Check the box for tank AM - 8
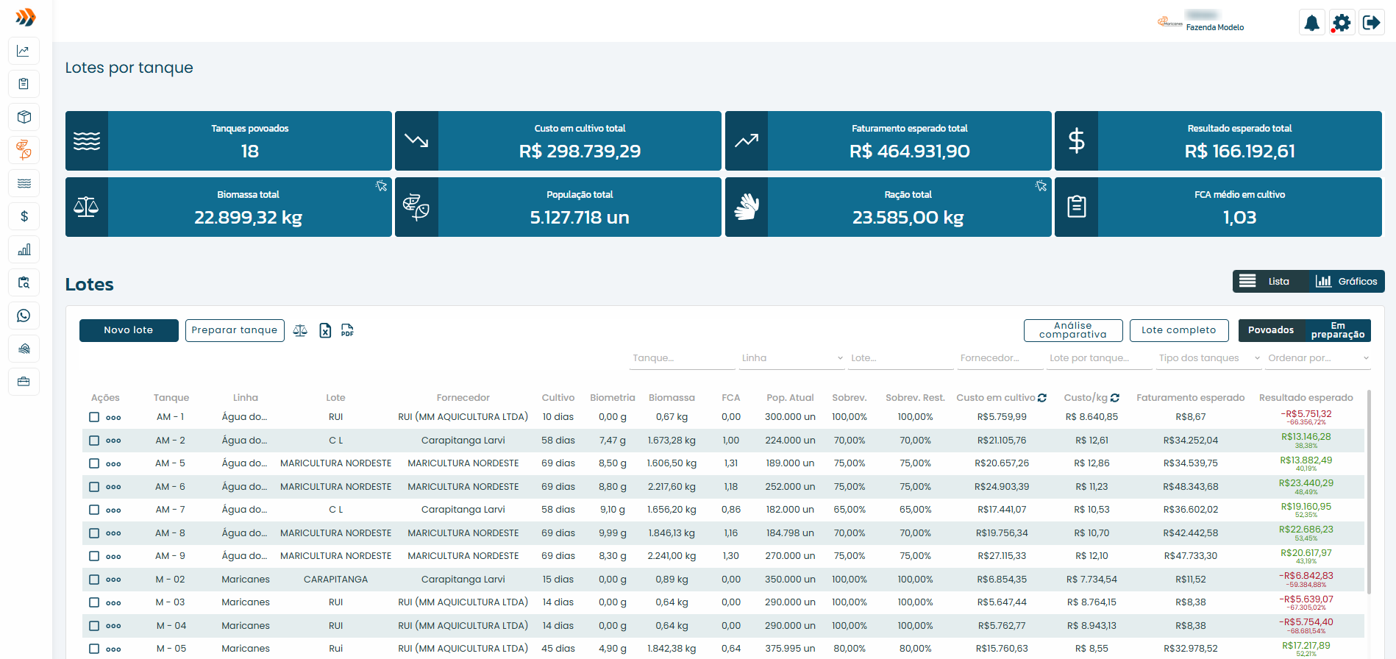The image size is (1396, 659). (94, 533)
